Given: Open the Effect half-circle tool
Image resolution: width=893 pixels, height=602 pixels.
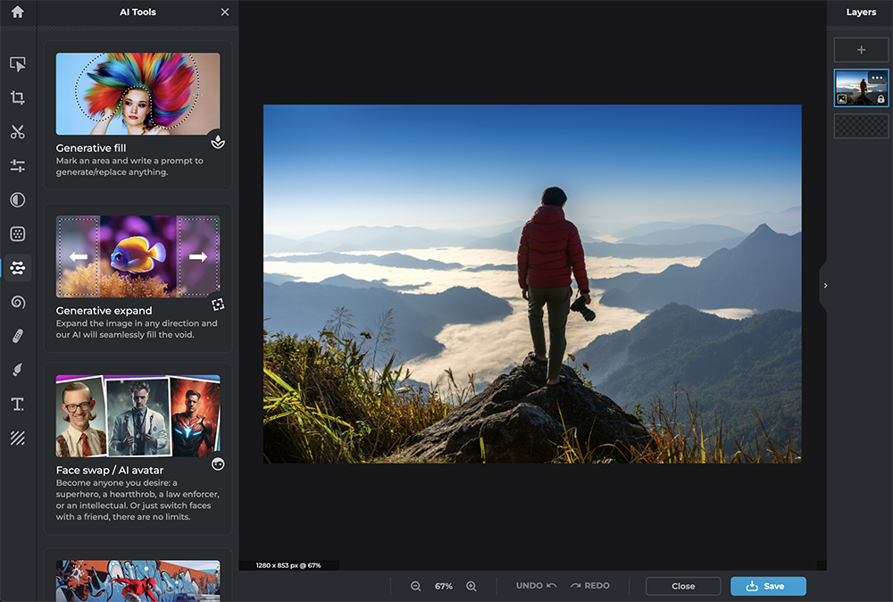Looking at the screenshot, I should click(18, 200).
